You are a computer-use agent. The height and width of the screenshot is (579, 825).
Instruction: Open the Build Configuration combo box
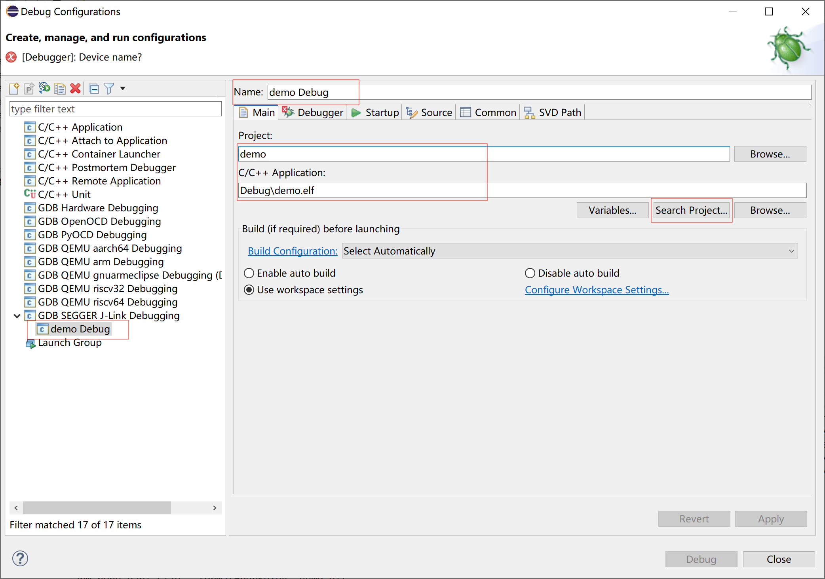(569, 251)
